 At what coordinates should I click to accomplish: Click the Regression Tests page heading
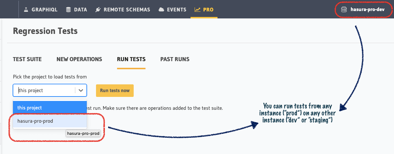tap(45, 31)
